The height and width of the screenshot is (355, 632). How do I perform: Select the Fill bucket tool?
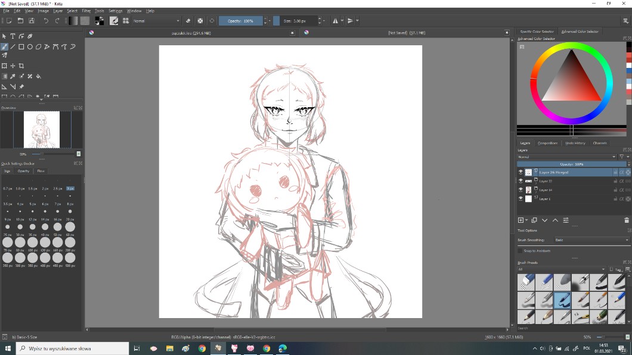point(39,76)
